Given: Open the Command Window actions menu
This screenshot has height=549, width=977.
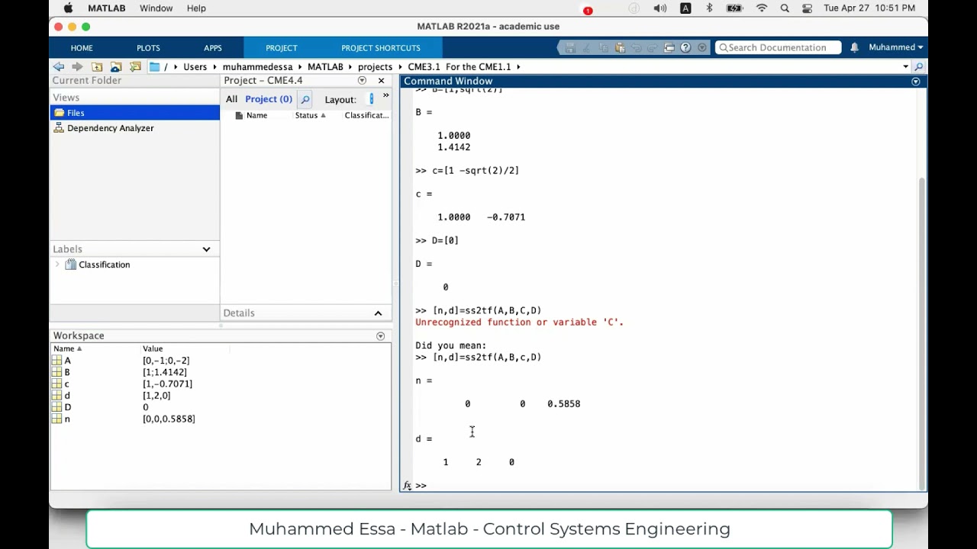Looking at the screenshot, I should tap(916, 81).
